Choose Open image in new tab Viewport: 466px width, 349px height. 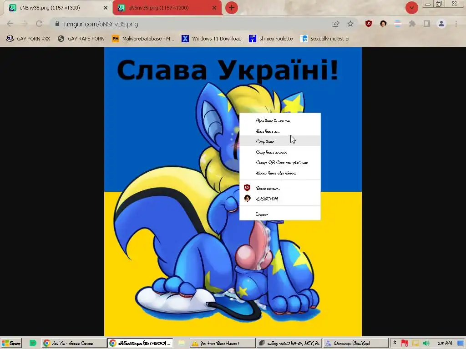click(280, 121)
